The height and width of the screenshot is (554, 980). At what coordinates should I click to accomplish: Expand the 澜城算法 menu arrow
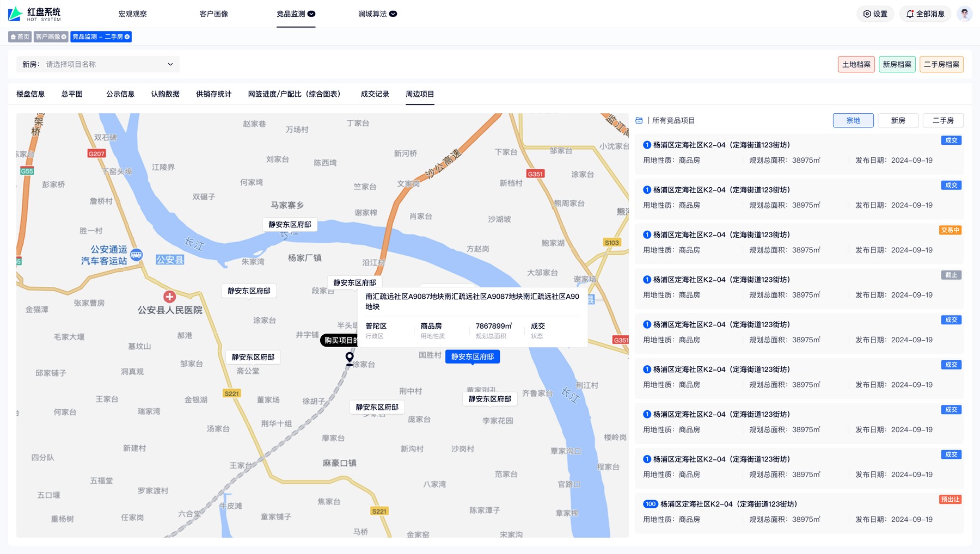pos(393,14)
